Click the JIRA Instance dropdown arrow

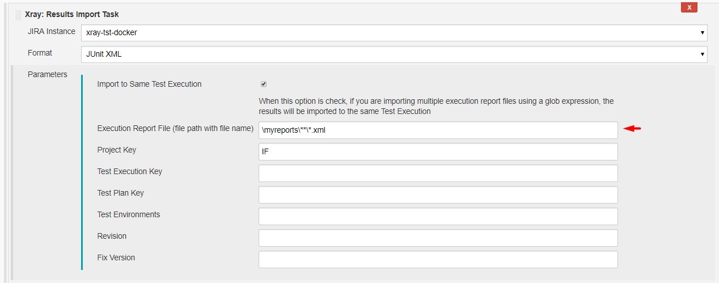click(703, 32)
